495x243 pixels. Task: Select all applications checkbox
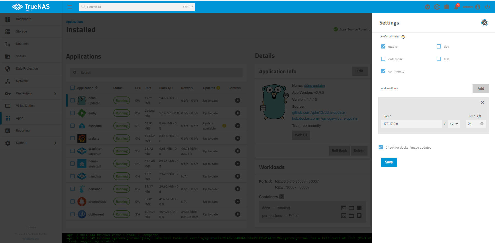tap(73, 88)
